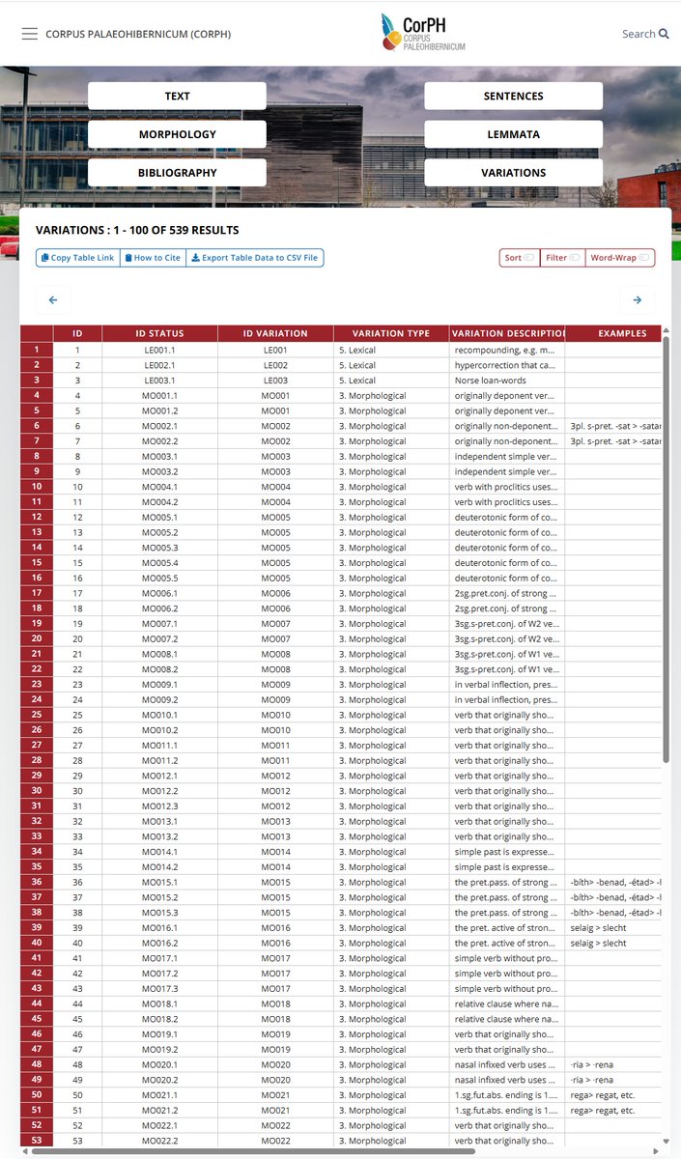Viewport: 681px width, 1159px height.
Task: Click cell MO007.1
Action: [159, 624]
